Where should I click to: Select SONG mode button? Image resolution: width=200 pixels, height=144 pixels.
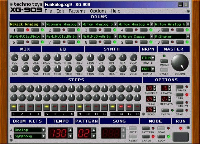coord(161,128)
